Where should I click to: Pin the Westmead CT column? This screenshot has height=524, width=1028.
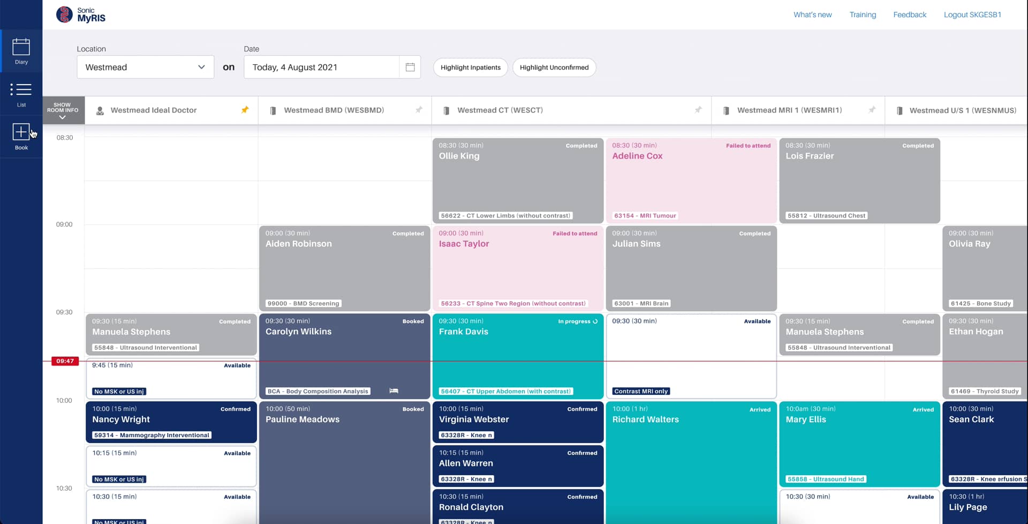[x=698, y=110]
